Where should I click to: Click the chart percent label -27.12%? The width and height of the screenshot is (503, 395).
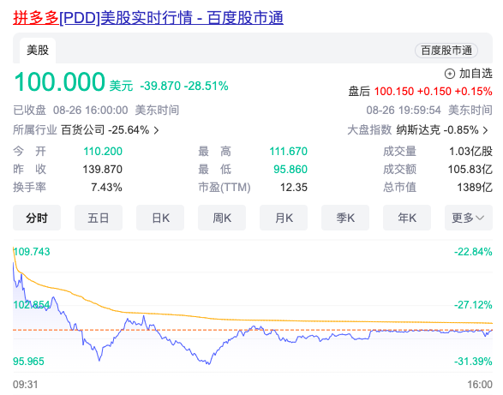[x=473, y=304]
